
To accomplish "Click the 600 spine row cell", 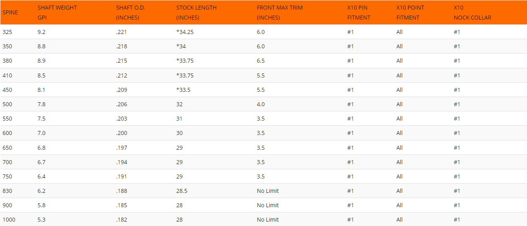I will [x=7, y=133].
